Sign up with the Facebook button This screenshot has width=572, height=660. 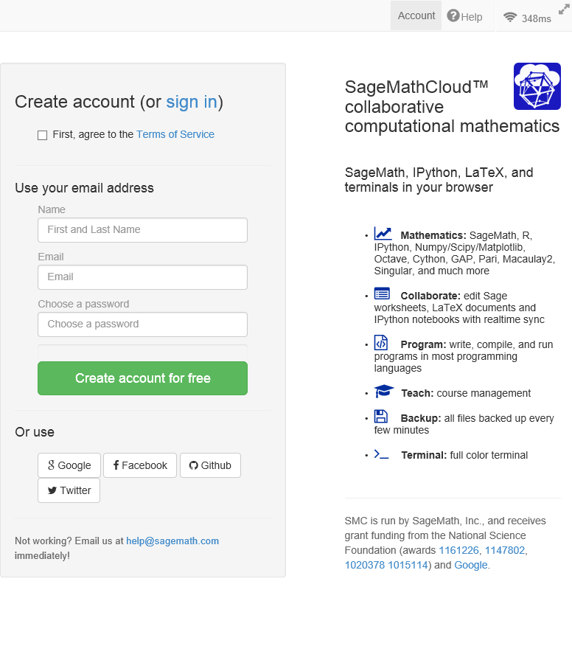(x=140, y=465)
